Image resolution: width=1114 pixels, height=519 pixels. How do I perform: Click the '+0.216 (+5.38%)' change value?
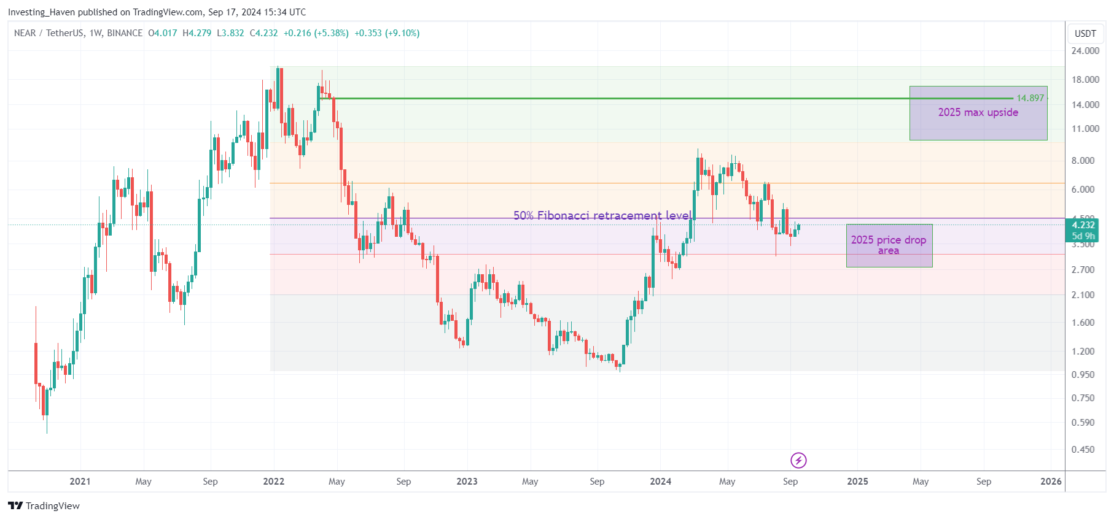coord(316,33)
